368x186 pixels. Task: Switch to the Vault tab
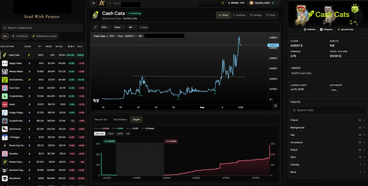click(x=271, y=15)
